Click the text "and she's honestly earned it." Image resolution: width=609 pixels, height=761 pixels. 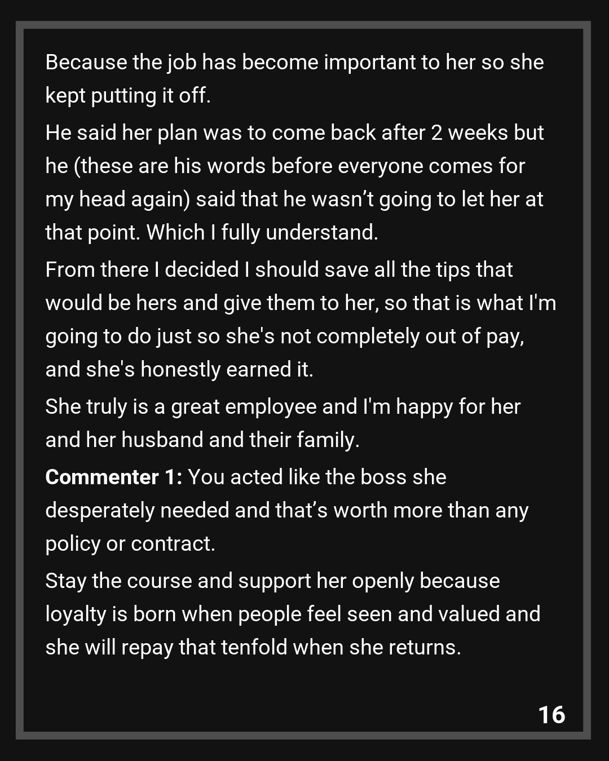[x=179, y=369]
